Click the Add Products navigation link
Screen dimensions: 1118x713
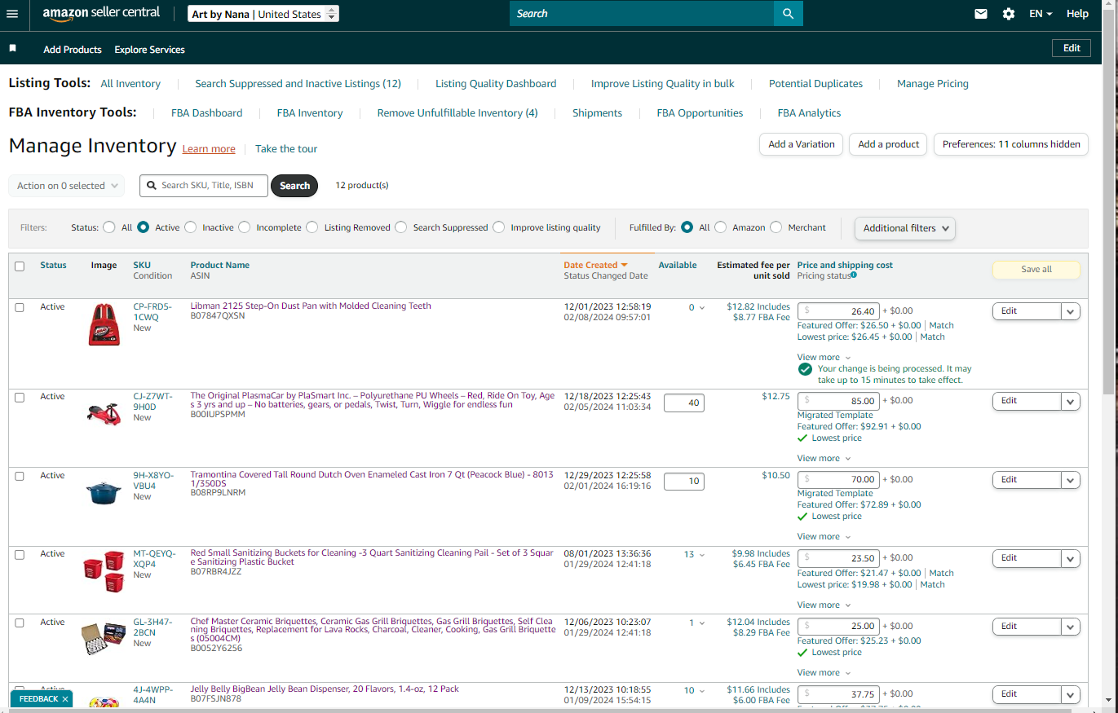[73, 50]
